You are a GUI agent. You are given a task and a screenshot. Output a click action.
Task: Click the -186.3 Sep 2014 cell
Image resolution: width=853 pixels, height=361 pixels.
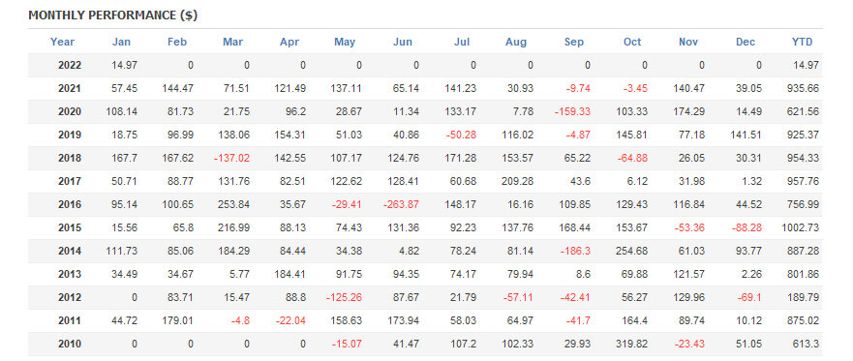click(x=575, y=252)
